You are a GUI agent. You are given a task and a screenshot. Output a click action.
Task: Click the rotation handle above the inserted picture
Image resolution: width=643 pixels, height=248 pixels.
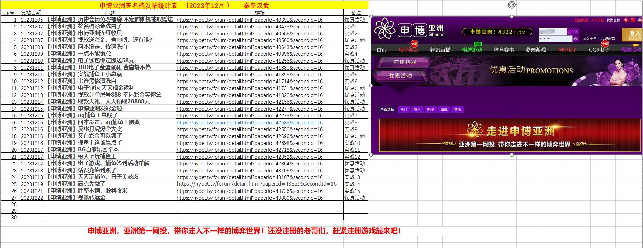[512, 5]
